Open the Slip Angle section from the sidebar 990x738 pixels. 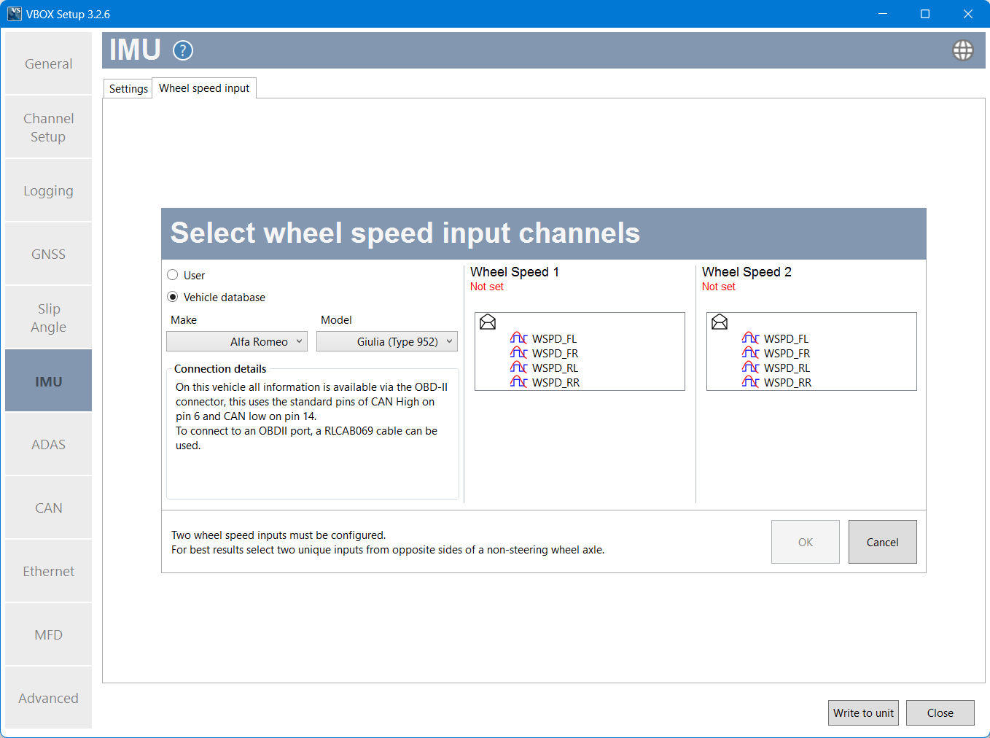[48, 317]
